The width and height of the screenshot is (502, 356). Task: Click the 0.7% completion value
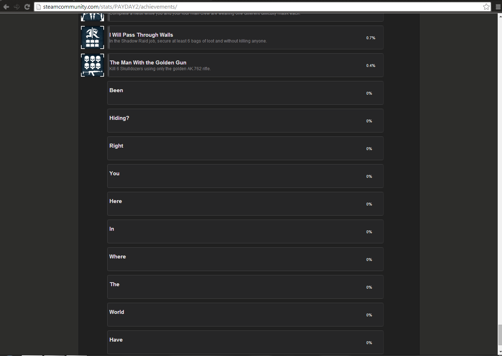pos(371,38)
